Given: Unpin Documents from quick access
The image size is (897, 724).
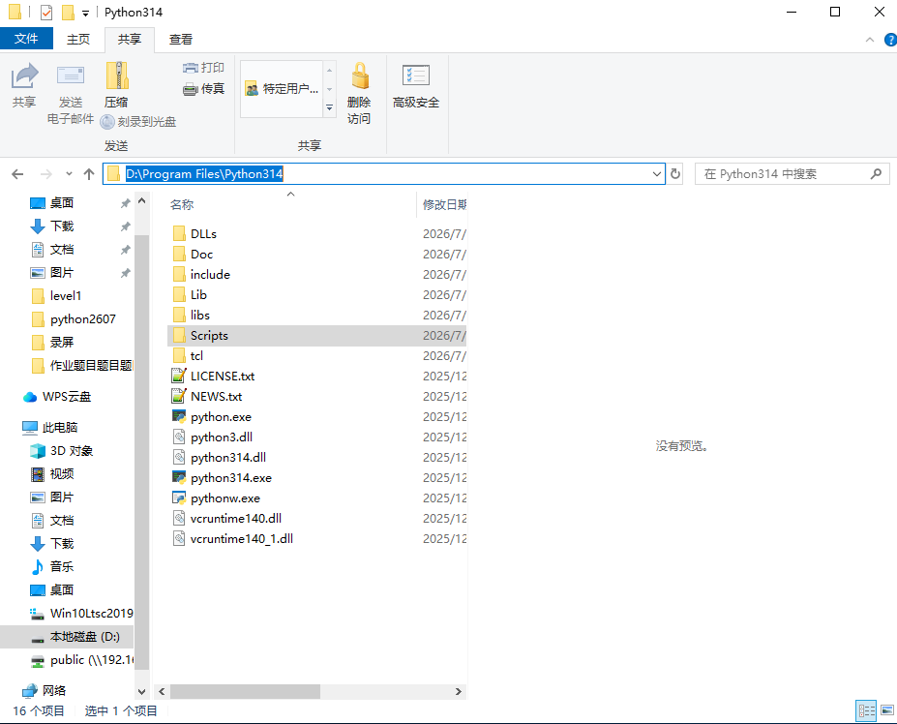Looking at the screenshot, I should coord(125,250).
